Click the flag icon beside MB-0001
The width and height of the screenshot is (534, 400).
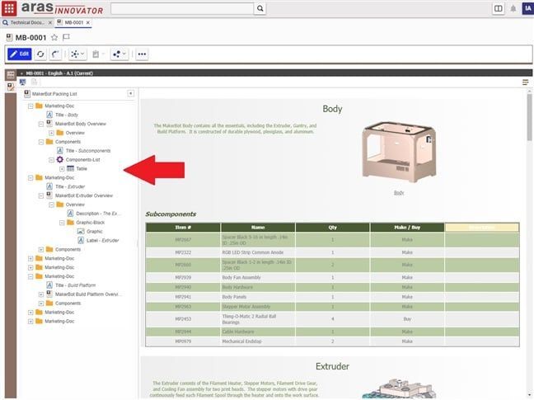coord(66,37)
